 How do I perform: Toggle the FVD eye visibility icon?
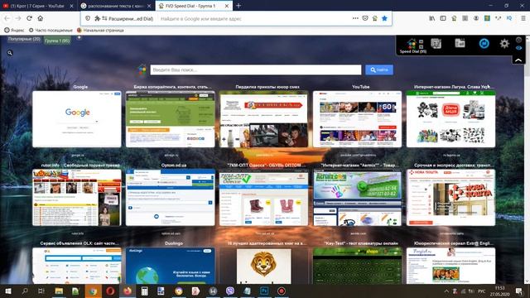(x=518, y=48)
